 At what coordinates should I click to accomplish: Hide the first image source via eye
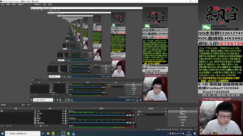[x=63, y=118]
